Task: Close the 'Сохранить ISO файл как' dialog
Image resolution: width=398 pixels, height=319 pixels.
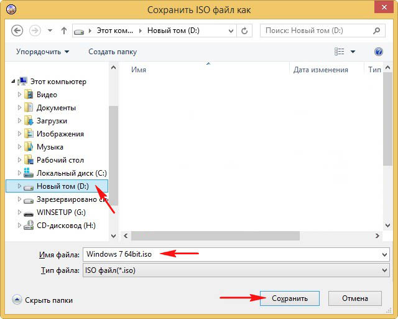Action: [384, 7]
